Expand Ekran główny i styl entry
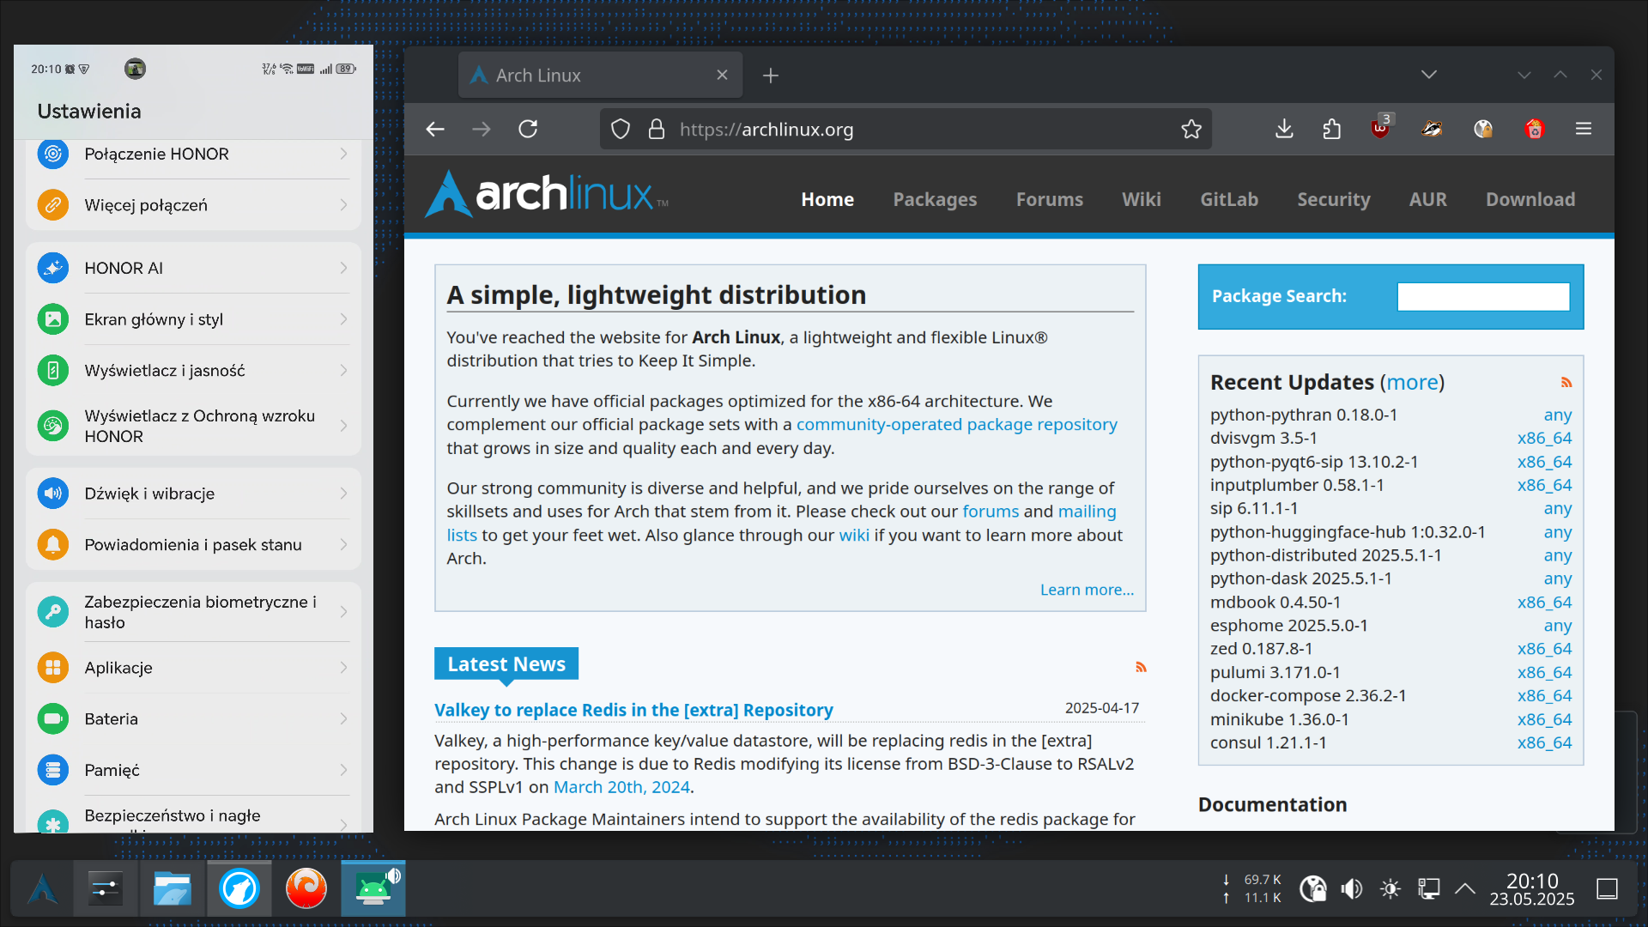The width and height of the screenshot is (1648, 927). tap(193, 319)
